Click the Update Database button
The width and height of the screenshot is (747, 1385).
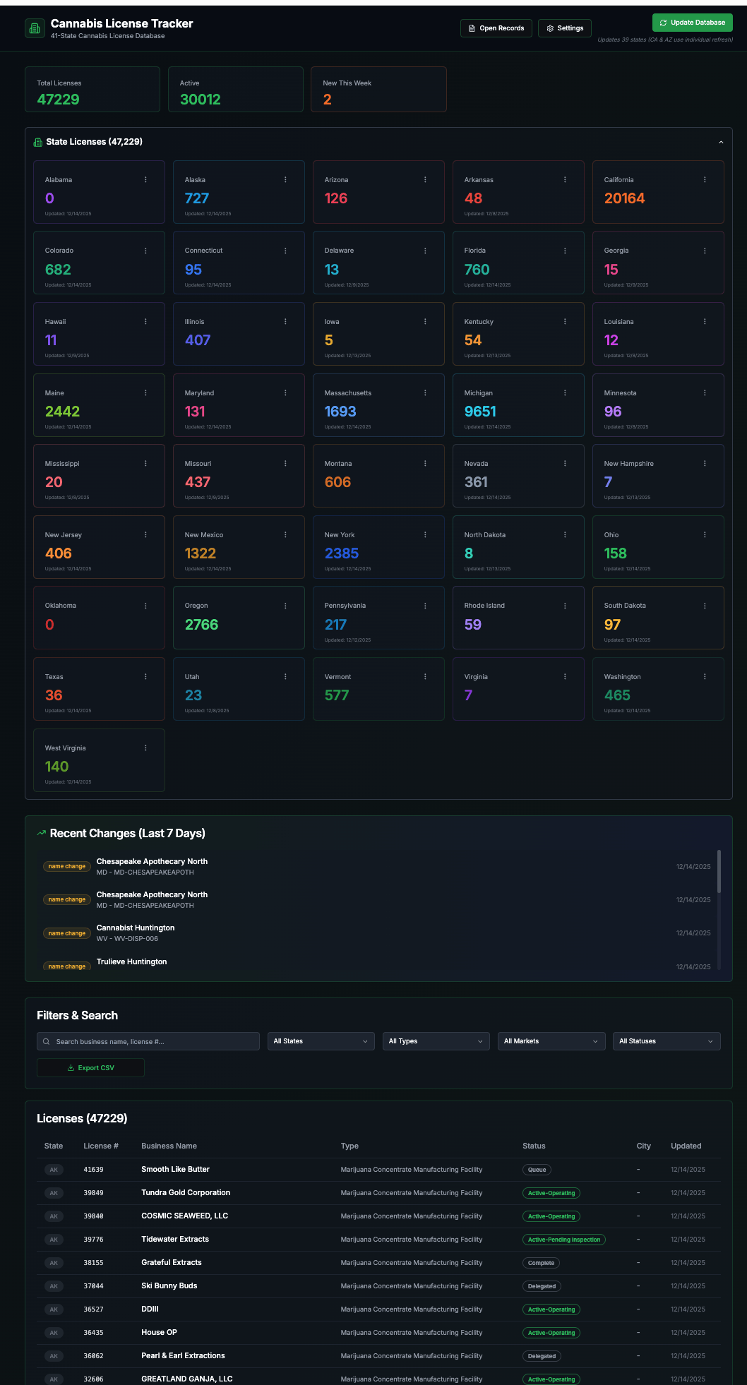click(692, 23)
